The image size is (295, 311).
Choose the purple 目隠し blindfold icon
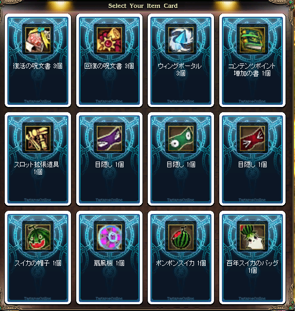click(x=109, y=138)
